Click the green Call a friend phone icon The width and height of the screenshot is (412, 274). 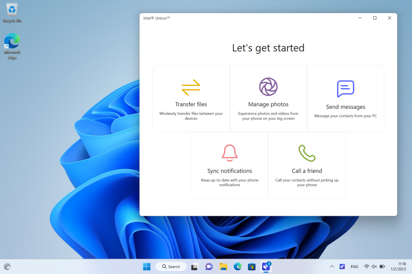[307, 153]
